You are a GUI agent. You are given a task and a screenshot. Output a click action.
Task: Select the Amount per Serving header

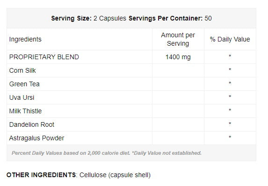(x=178, y=39)
